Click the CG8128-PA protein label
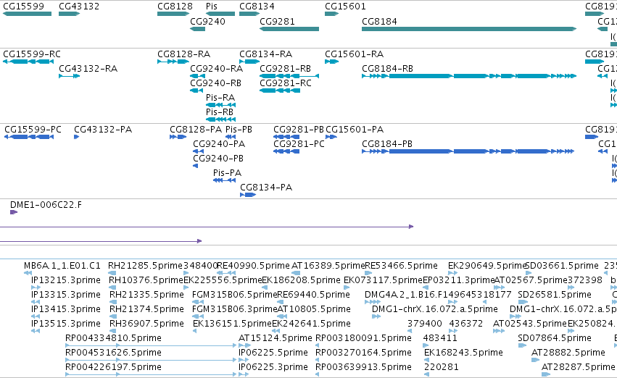Image resolution: width=617 pixels, height=378 pixels. click(196, 130)
